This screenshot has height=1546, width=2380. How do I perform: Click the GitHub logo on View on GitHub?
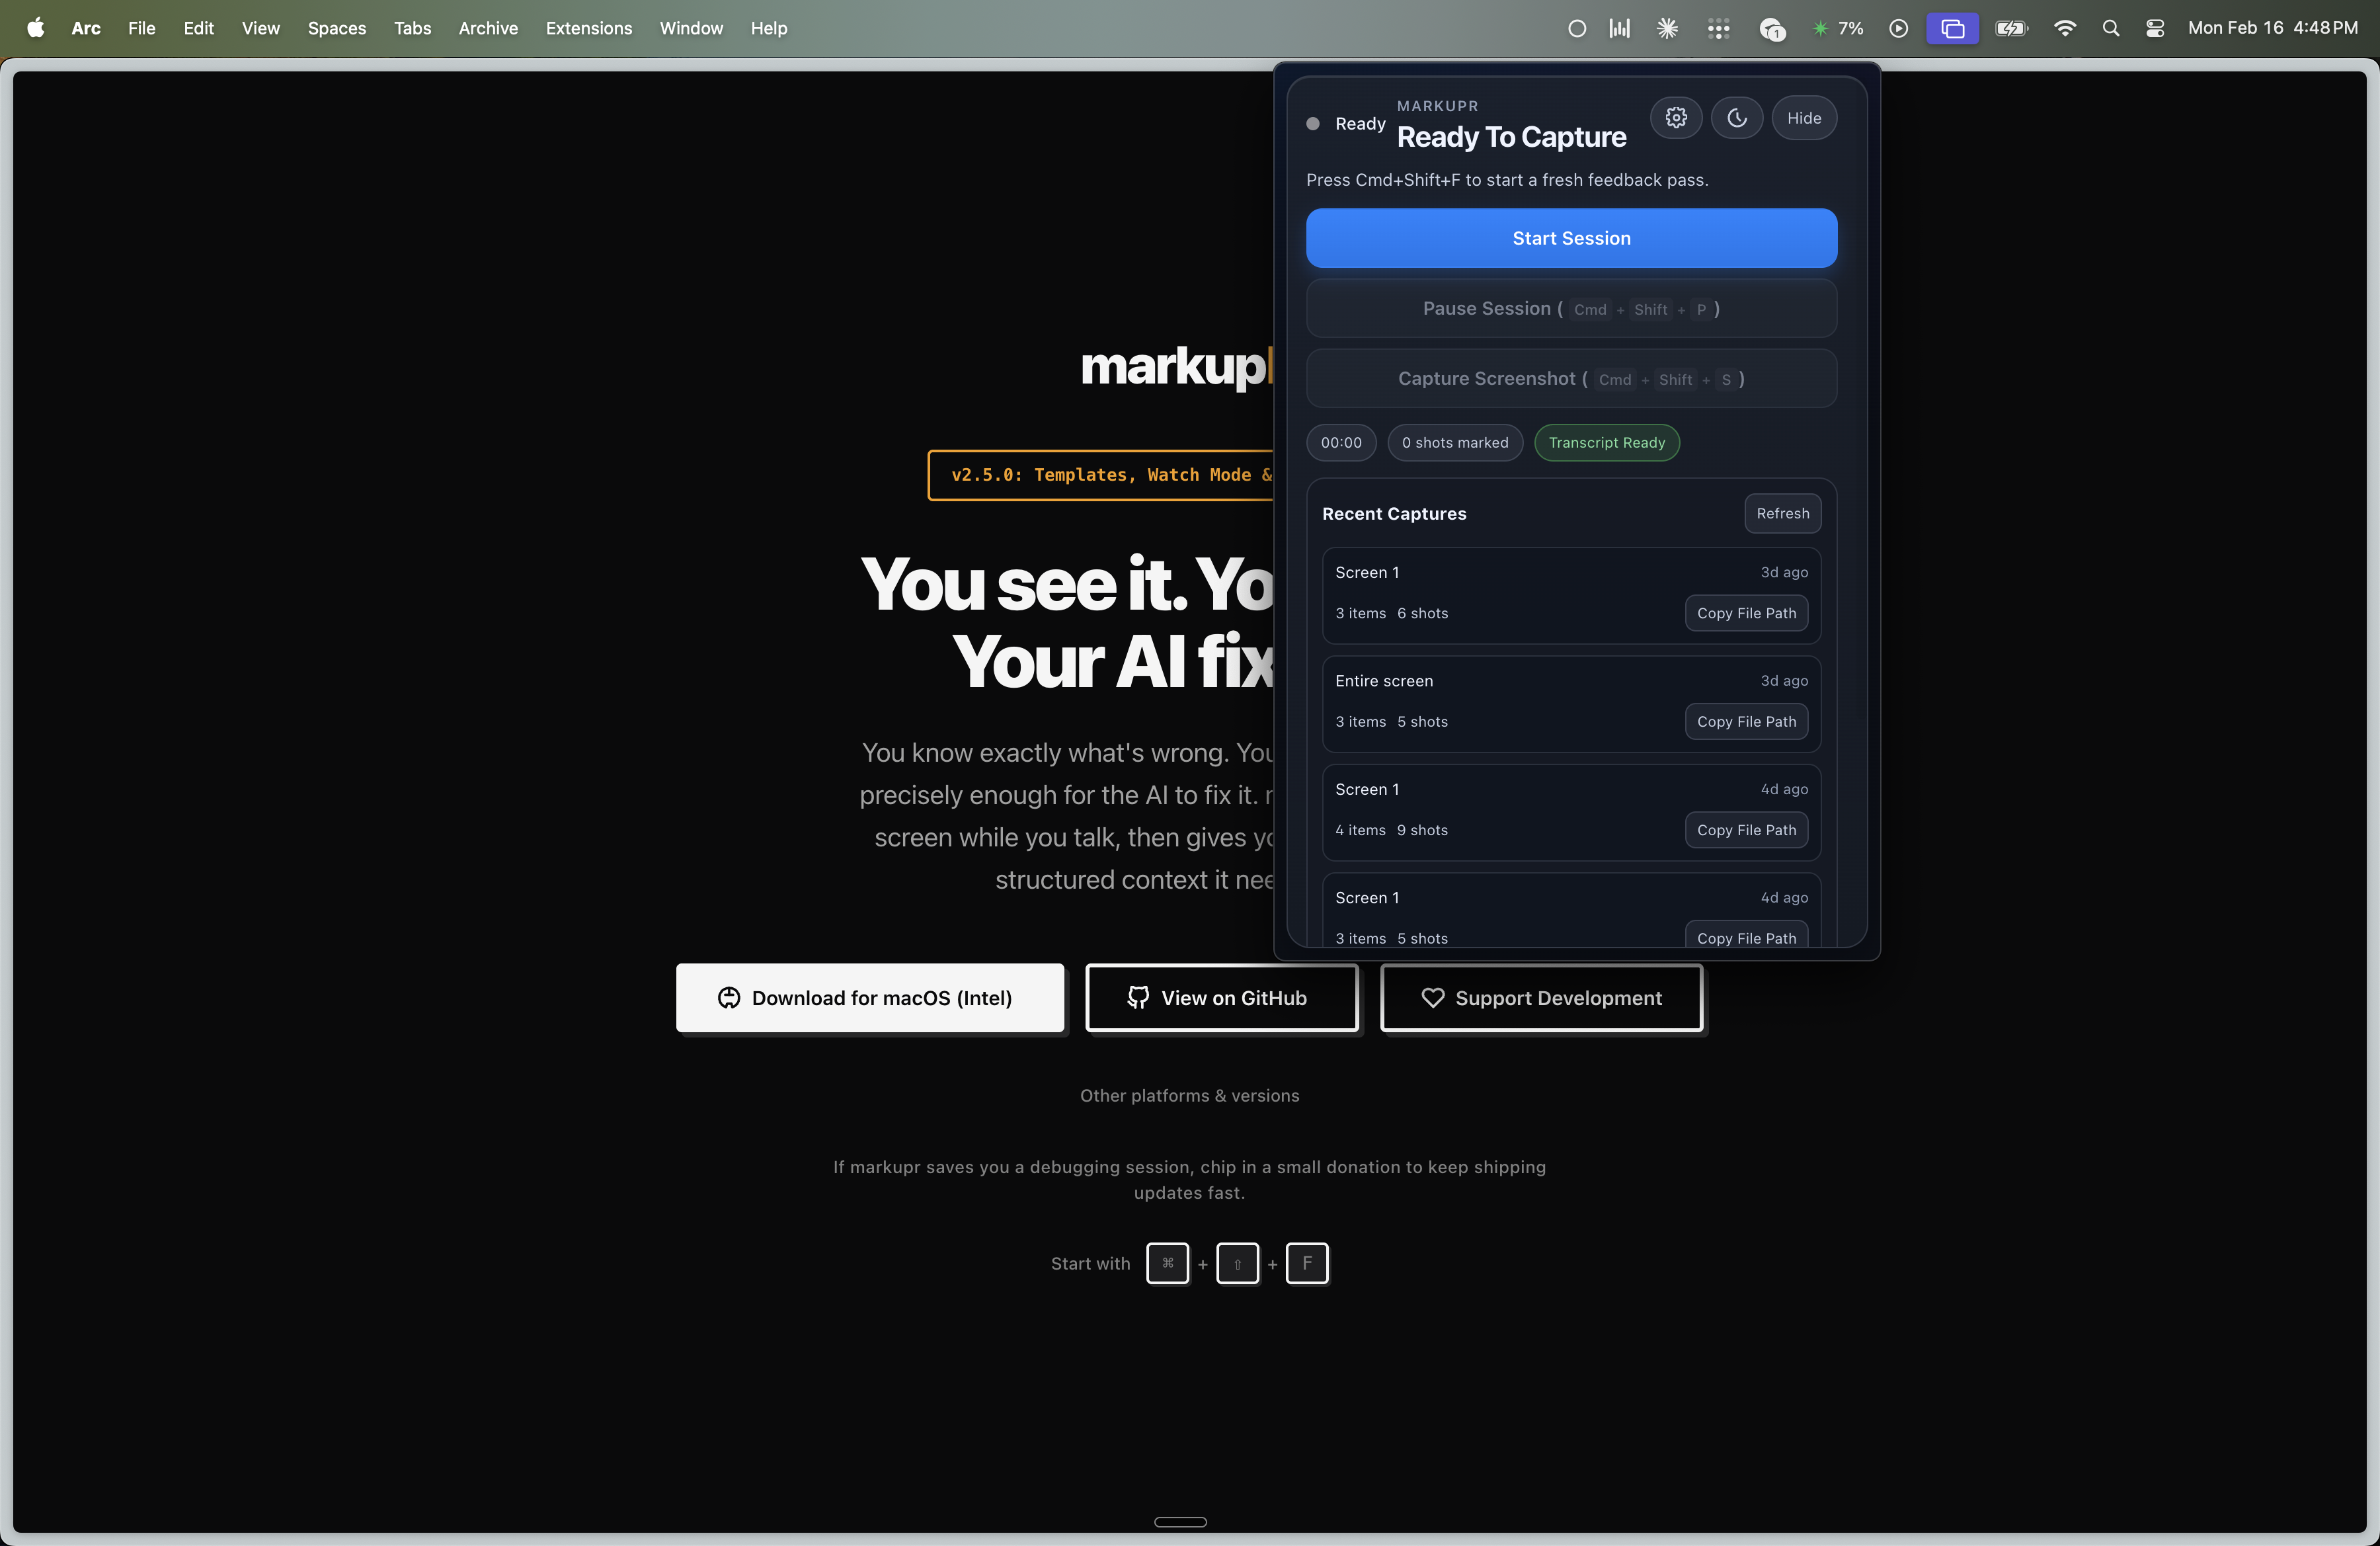[x=1137, y=997]
